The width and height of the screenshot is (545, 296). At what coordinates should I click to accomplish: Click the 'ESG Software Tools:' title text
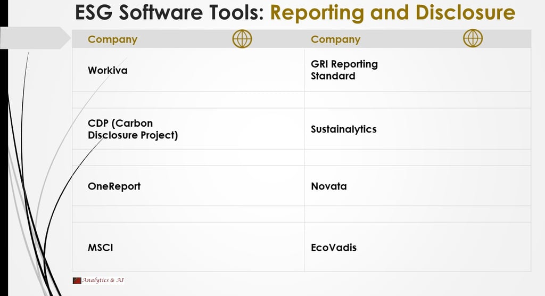[x=170, y=12]
